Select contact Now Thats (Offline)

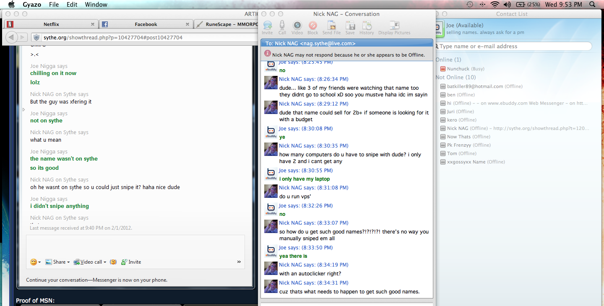[465, 137]
